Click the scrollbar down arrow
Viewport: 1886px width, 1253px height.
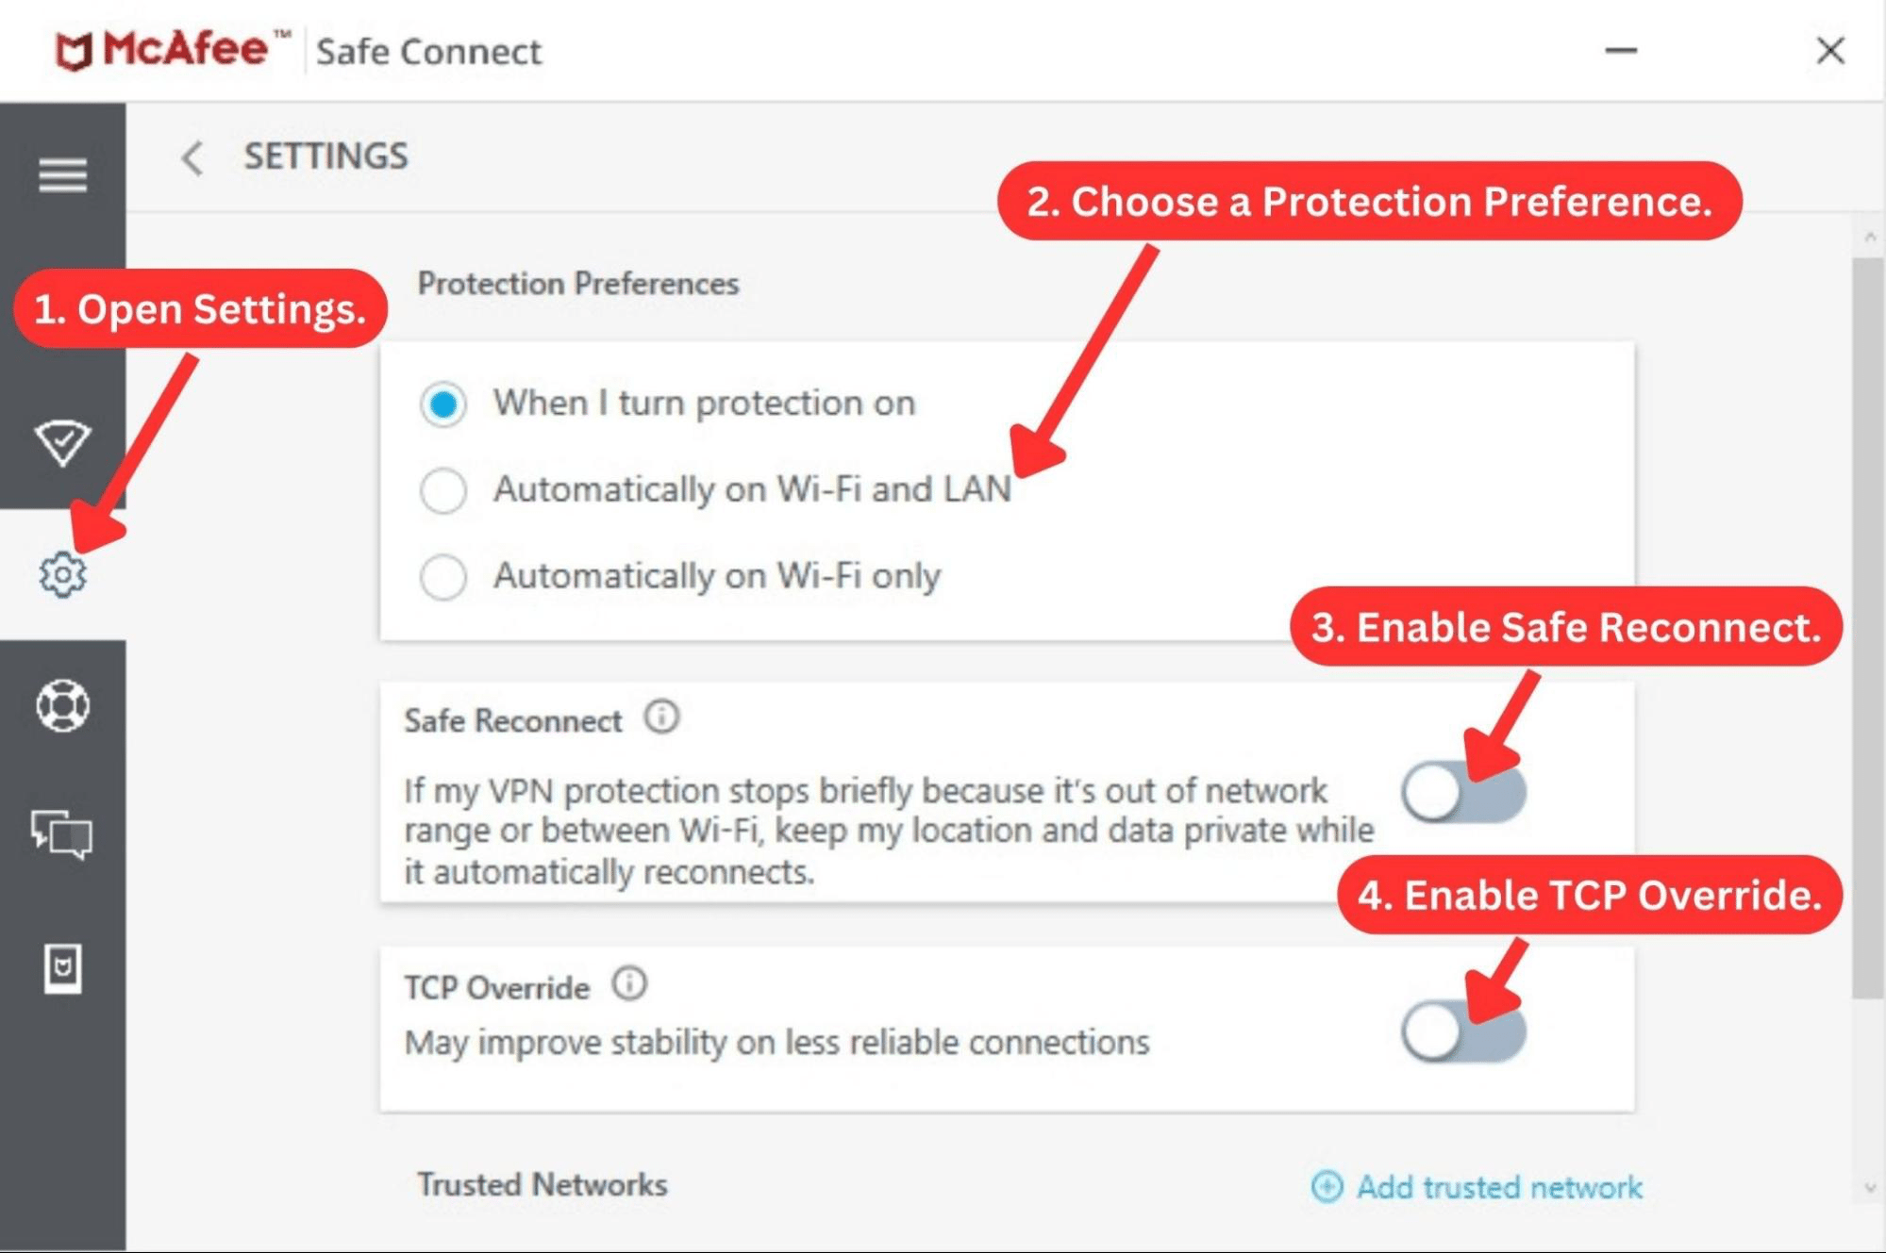1870,1188
